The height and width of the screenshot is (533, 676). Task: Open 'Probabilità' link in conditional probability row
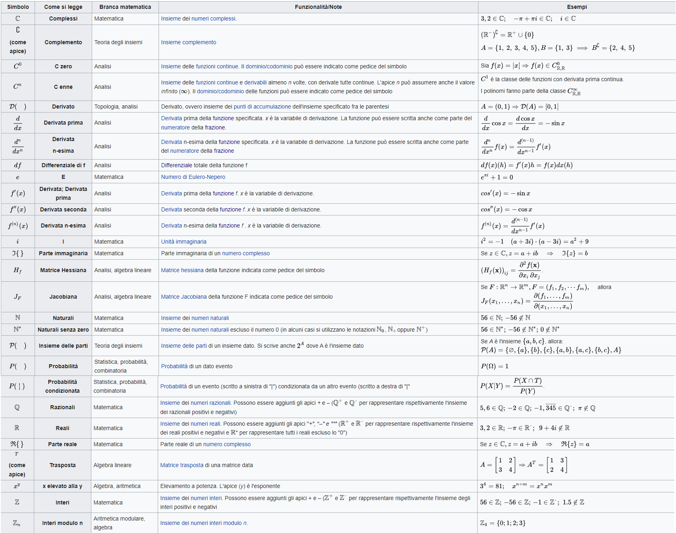(x=173, y=386)
